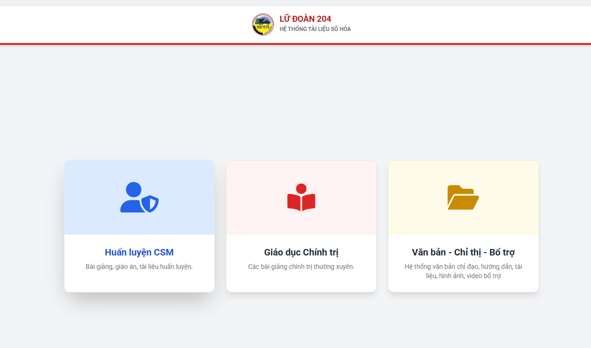Select the yellow open folder icon

pyautogui.click(x=463, y=198)
